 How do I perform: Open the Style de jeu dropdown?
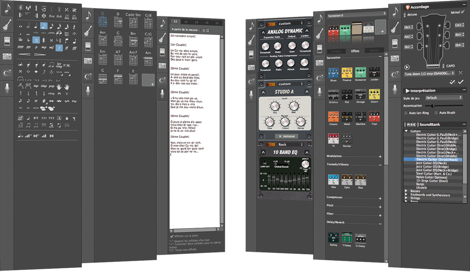click(443, 98)
